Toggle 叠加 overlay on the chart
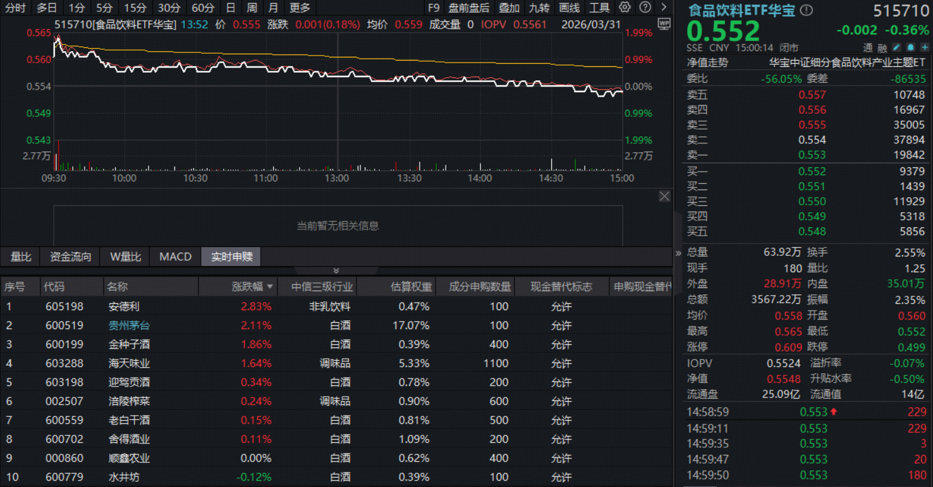933x487 pixels. tap(509, 8)
